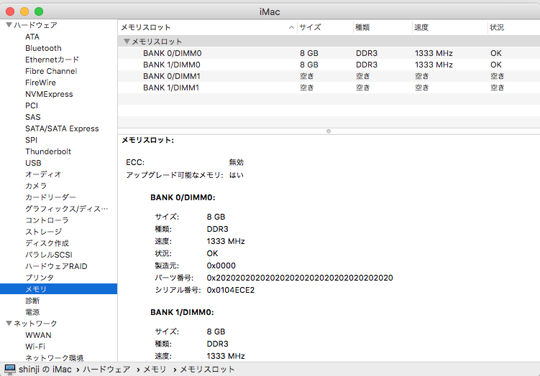Select WWAN under ネットワーク
The image size is (540, 376).
click(x=38, y=335)
